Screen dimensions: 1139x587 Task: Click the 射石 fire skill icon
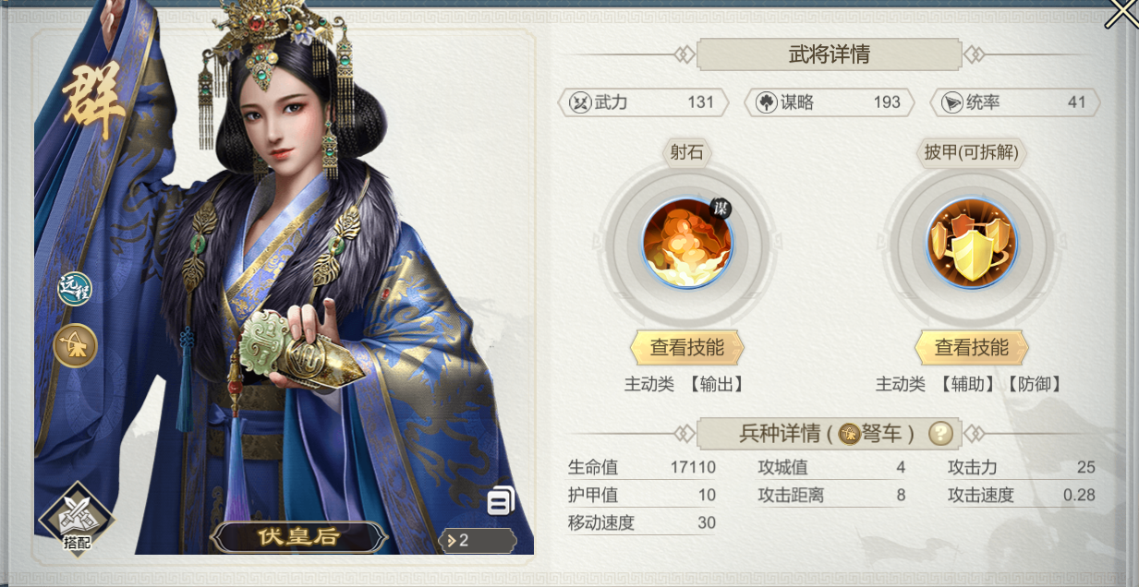point(686,244)
